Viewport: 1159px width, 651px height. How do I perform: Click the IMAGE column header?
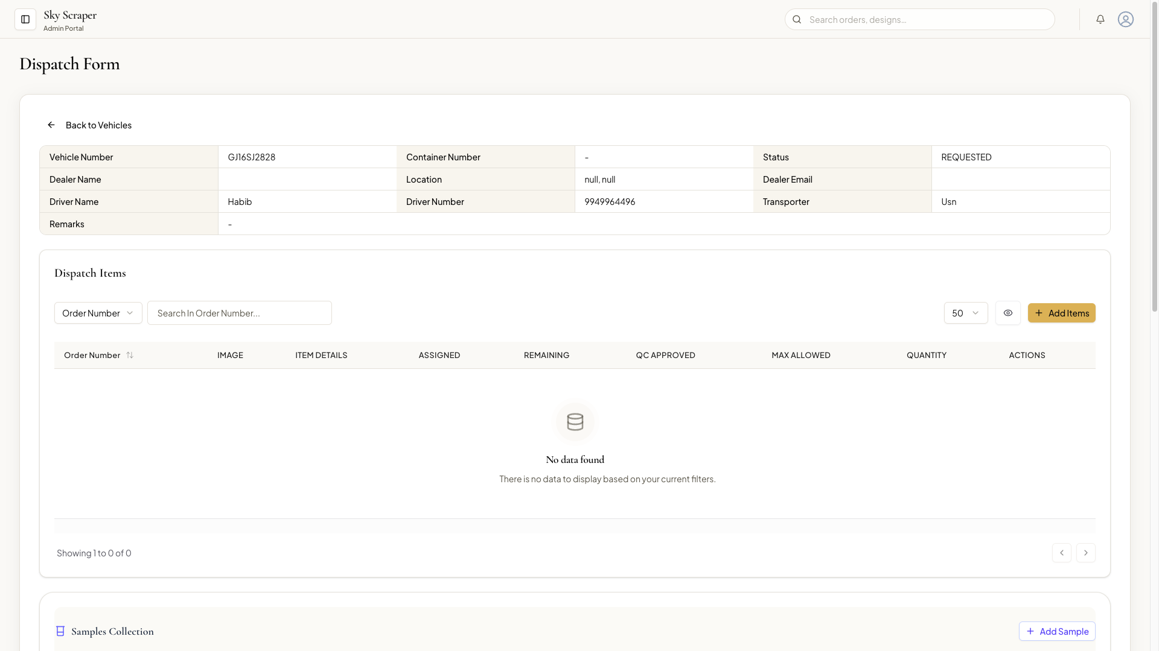click(x=230, y=355)
